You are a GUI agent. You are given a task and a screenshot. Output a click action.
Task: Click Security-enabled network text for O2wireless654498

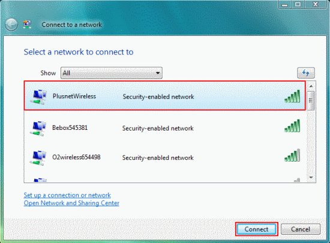point(158,158)
